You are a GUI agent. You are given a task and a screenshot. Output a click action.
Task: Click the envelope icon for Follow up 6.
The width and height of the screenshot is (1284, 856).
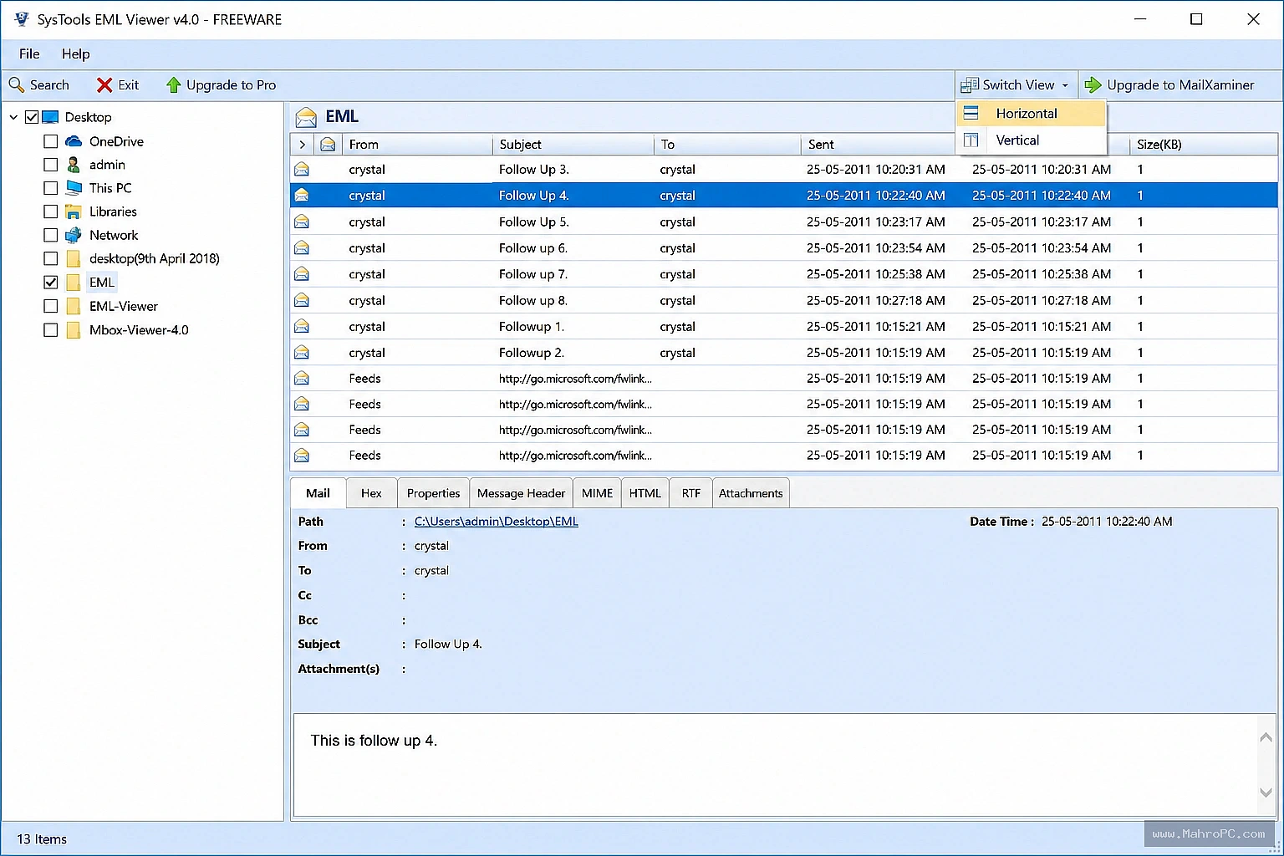point(302,248)
